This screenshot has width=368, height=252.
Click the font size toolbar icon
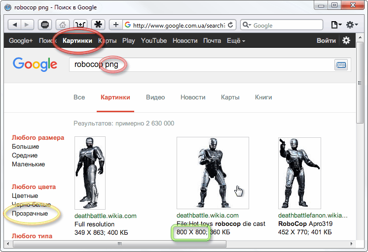coord(80,25)
